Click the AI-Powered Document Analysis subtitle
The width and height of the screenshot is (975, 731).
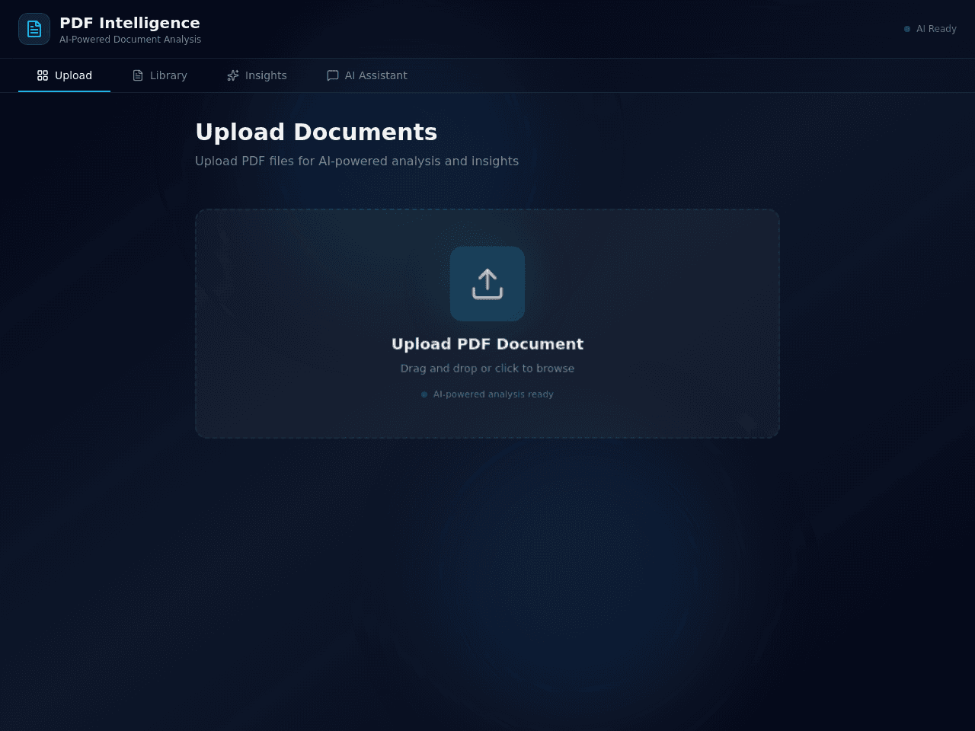click(130, 40)
